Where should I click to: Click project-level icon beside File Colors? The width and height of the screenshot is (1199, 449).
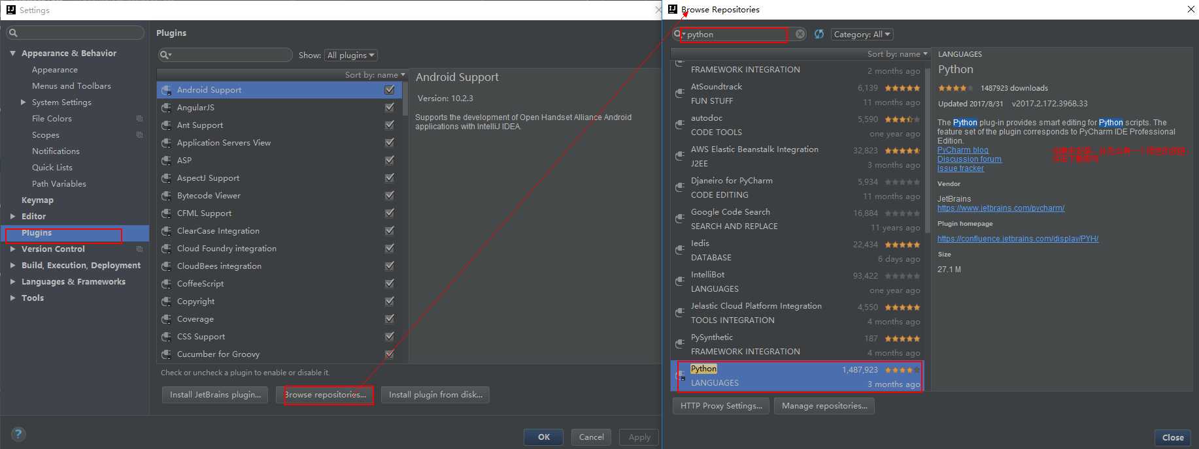point(139,119)
